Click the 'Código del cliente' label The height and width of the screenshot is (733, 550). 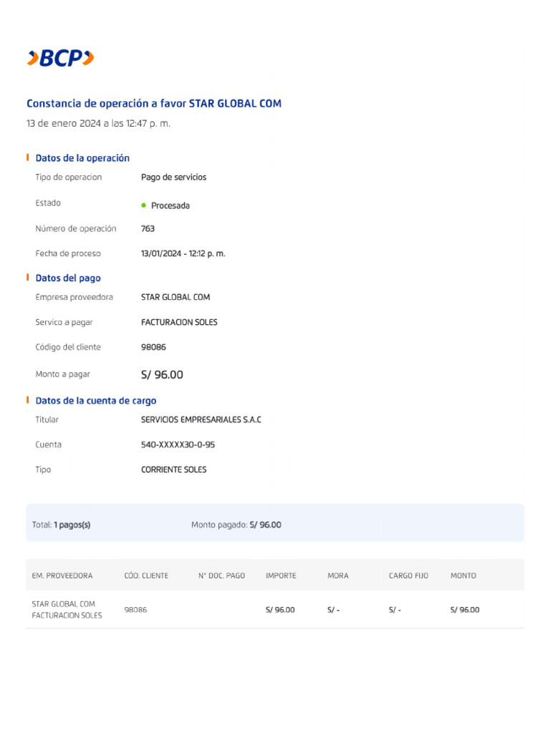coord(68,347)
